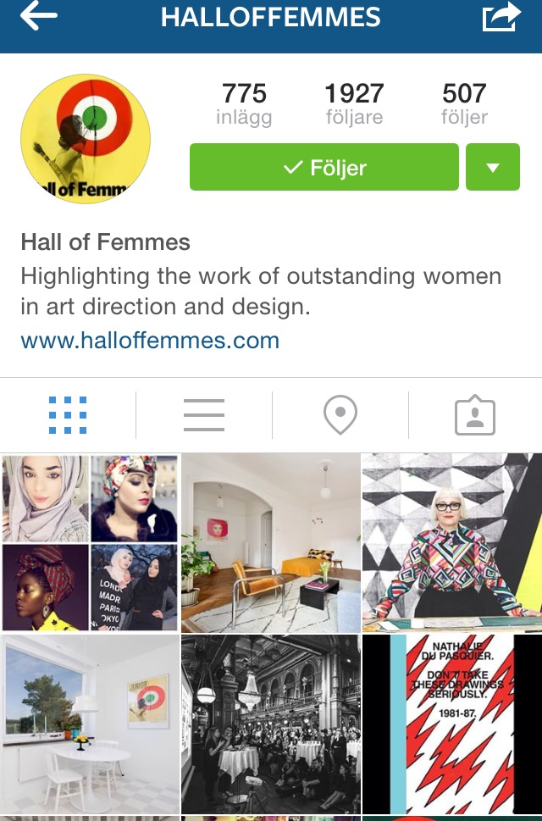The width and height of the screenshot is (542, 821).
Task: Open the woman in colorful patterned shirt photo
Action: (x=452, y=543)
